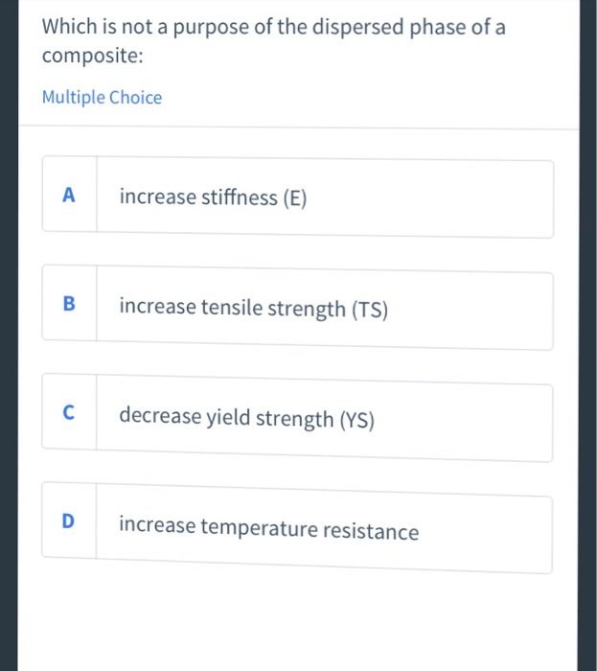The width and height of the screenshot is (597, 671).
Task: Select answer letter C badge
Action: [69, 412]
